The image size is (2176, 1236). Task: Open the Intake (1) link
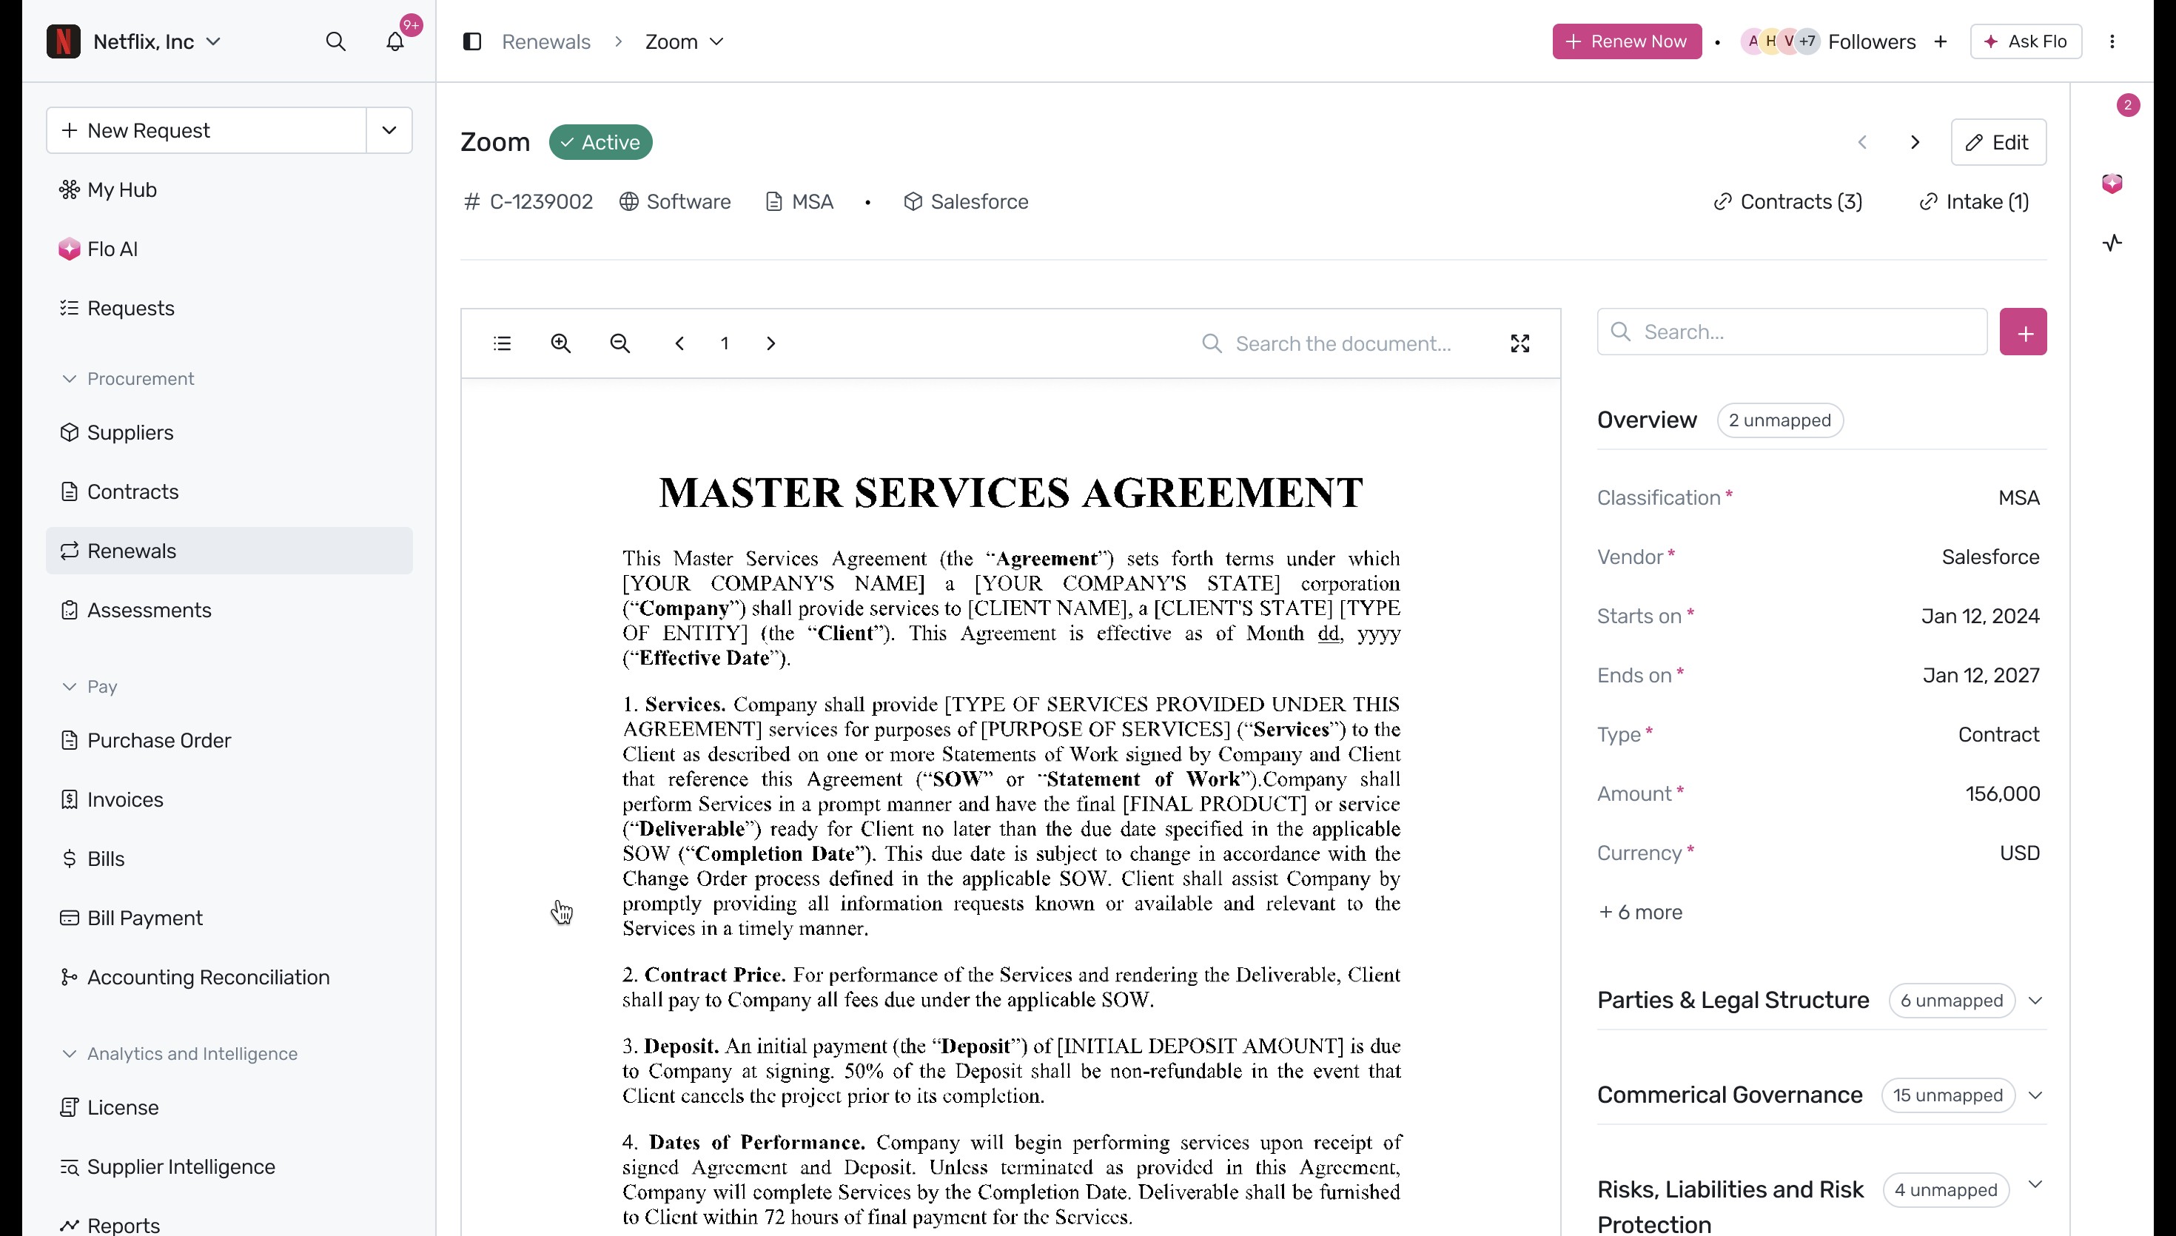click(x=1974, y=201)
